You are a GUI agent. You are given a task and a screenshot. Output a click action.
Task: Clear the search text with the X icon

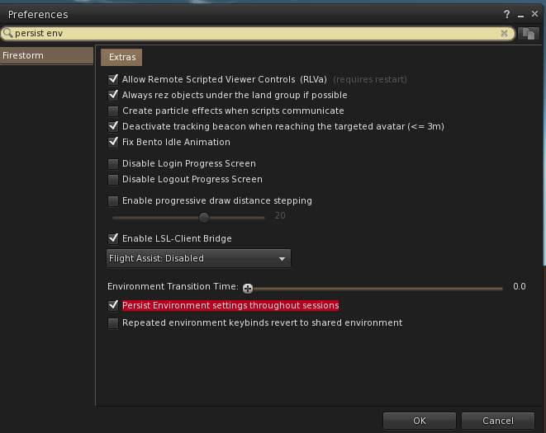(504, 33)
